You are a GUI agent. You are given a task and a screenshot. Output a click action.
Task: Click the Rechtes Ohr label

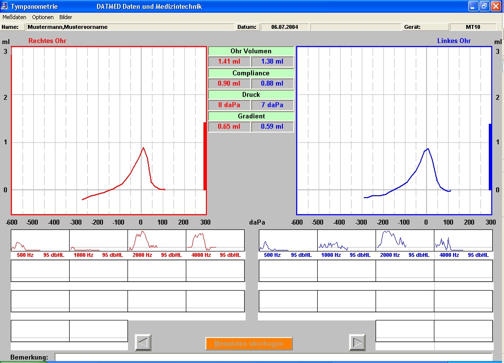click(x=47, y=41)
